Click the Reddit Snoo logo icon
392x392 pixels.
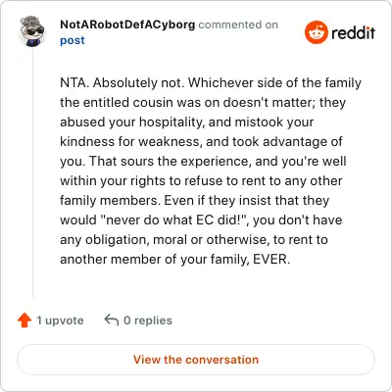(x=316, y=32)
